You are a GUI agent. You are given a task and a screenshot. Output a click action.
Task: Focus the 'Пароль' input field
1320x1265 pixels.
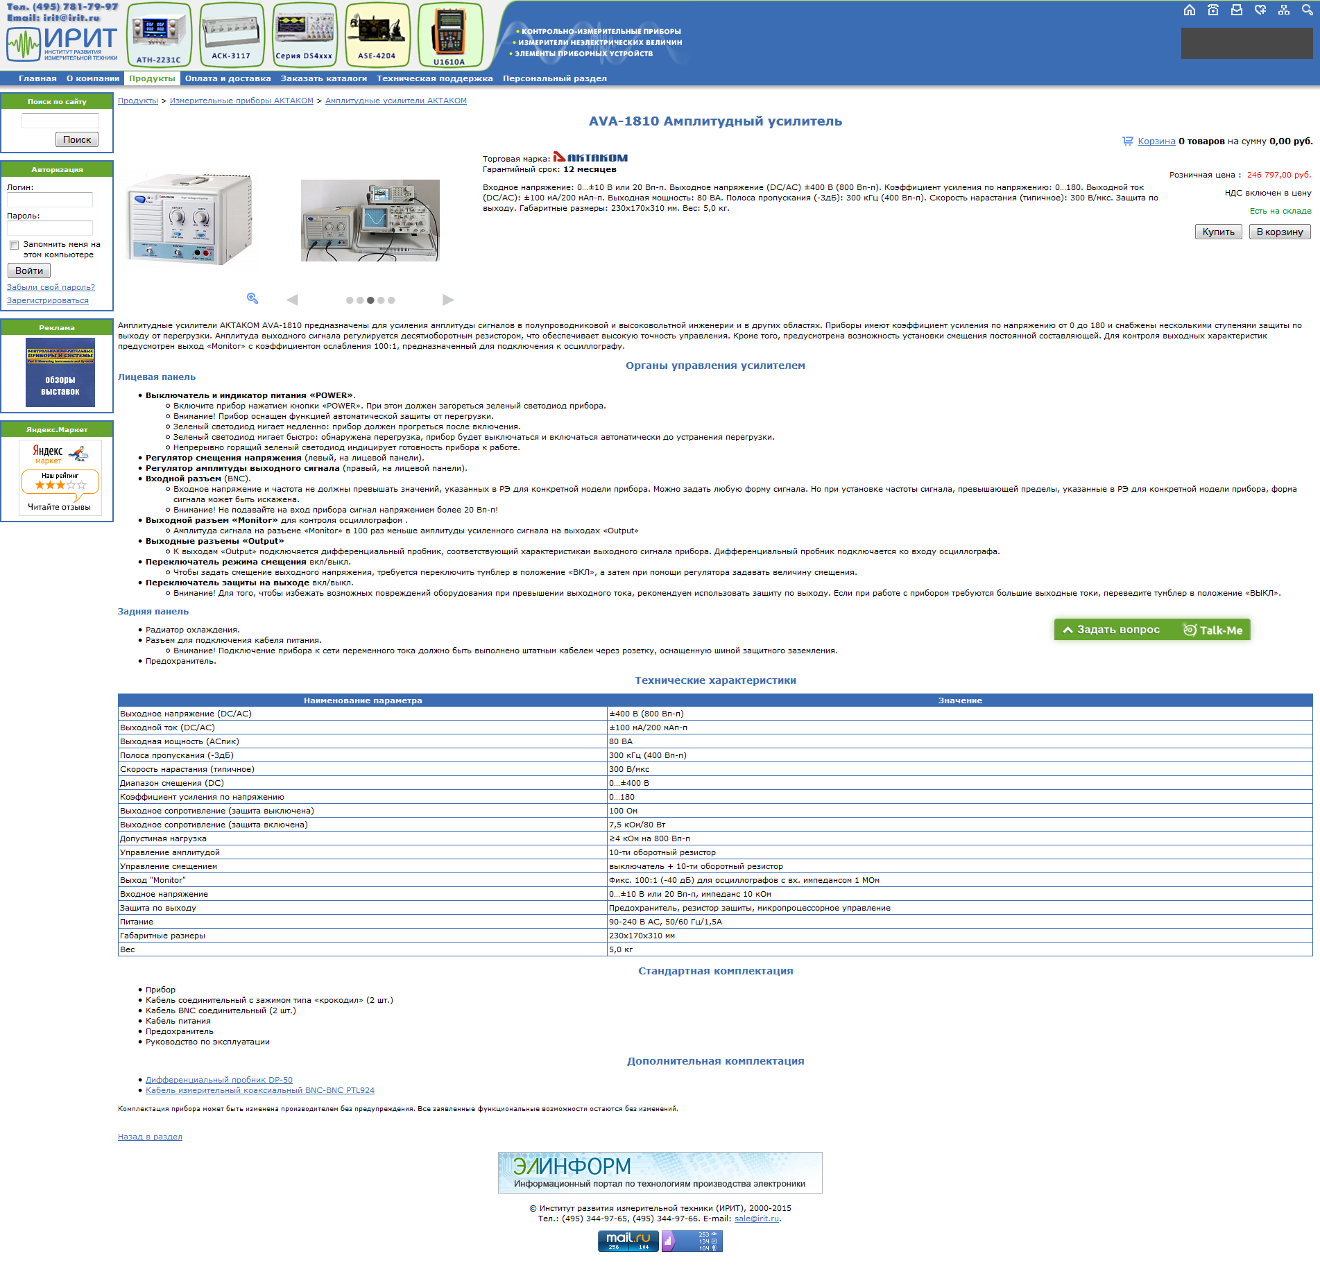click(50, 228)
